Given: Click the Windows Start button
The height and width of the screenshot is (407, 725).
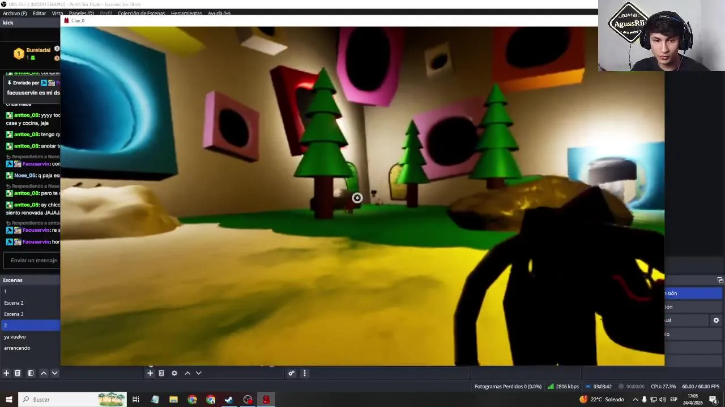Looking at the screenshot, I should pyautogui.click(x=8, y=400).
